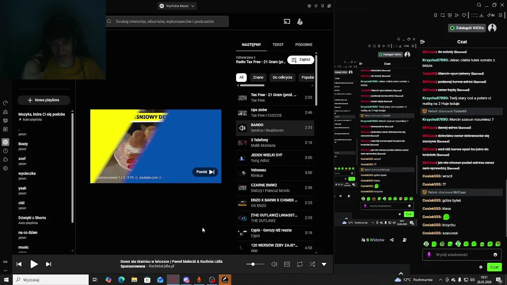
Task: Play Ups znów in queue
Action: click(275, 113)
